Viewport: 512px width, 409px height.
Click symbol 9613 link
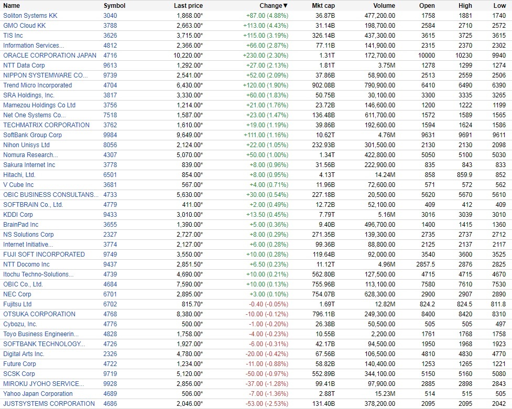110,65
